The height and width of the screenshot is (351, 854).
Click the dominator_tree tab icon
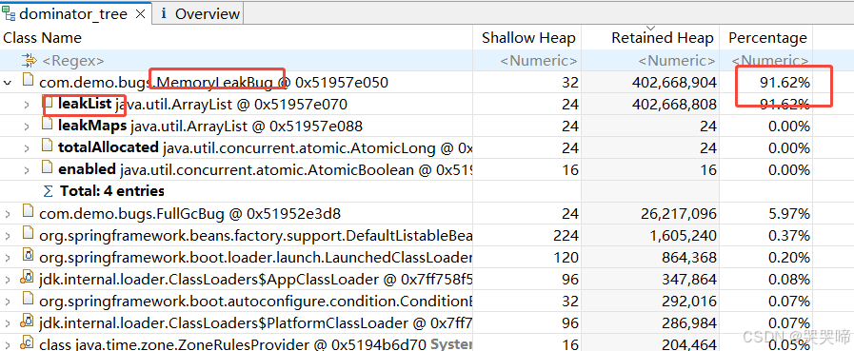[10, 13]
